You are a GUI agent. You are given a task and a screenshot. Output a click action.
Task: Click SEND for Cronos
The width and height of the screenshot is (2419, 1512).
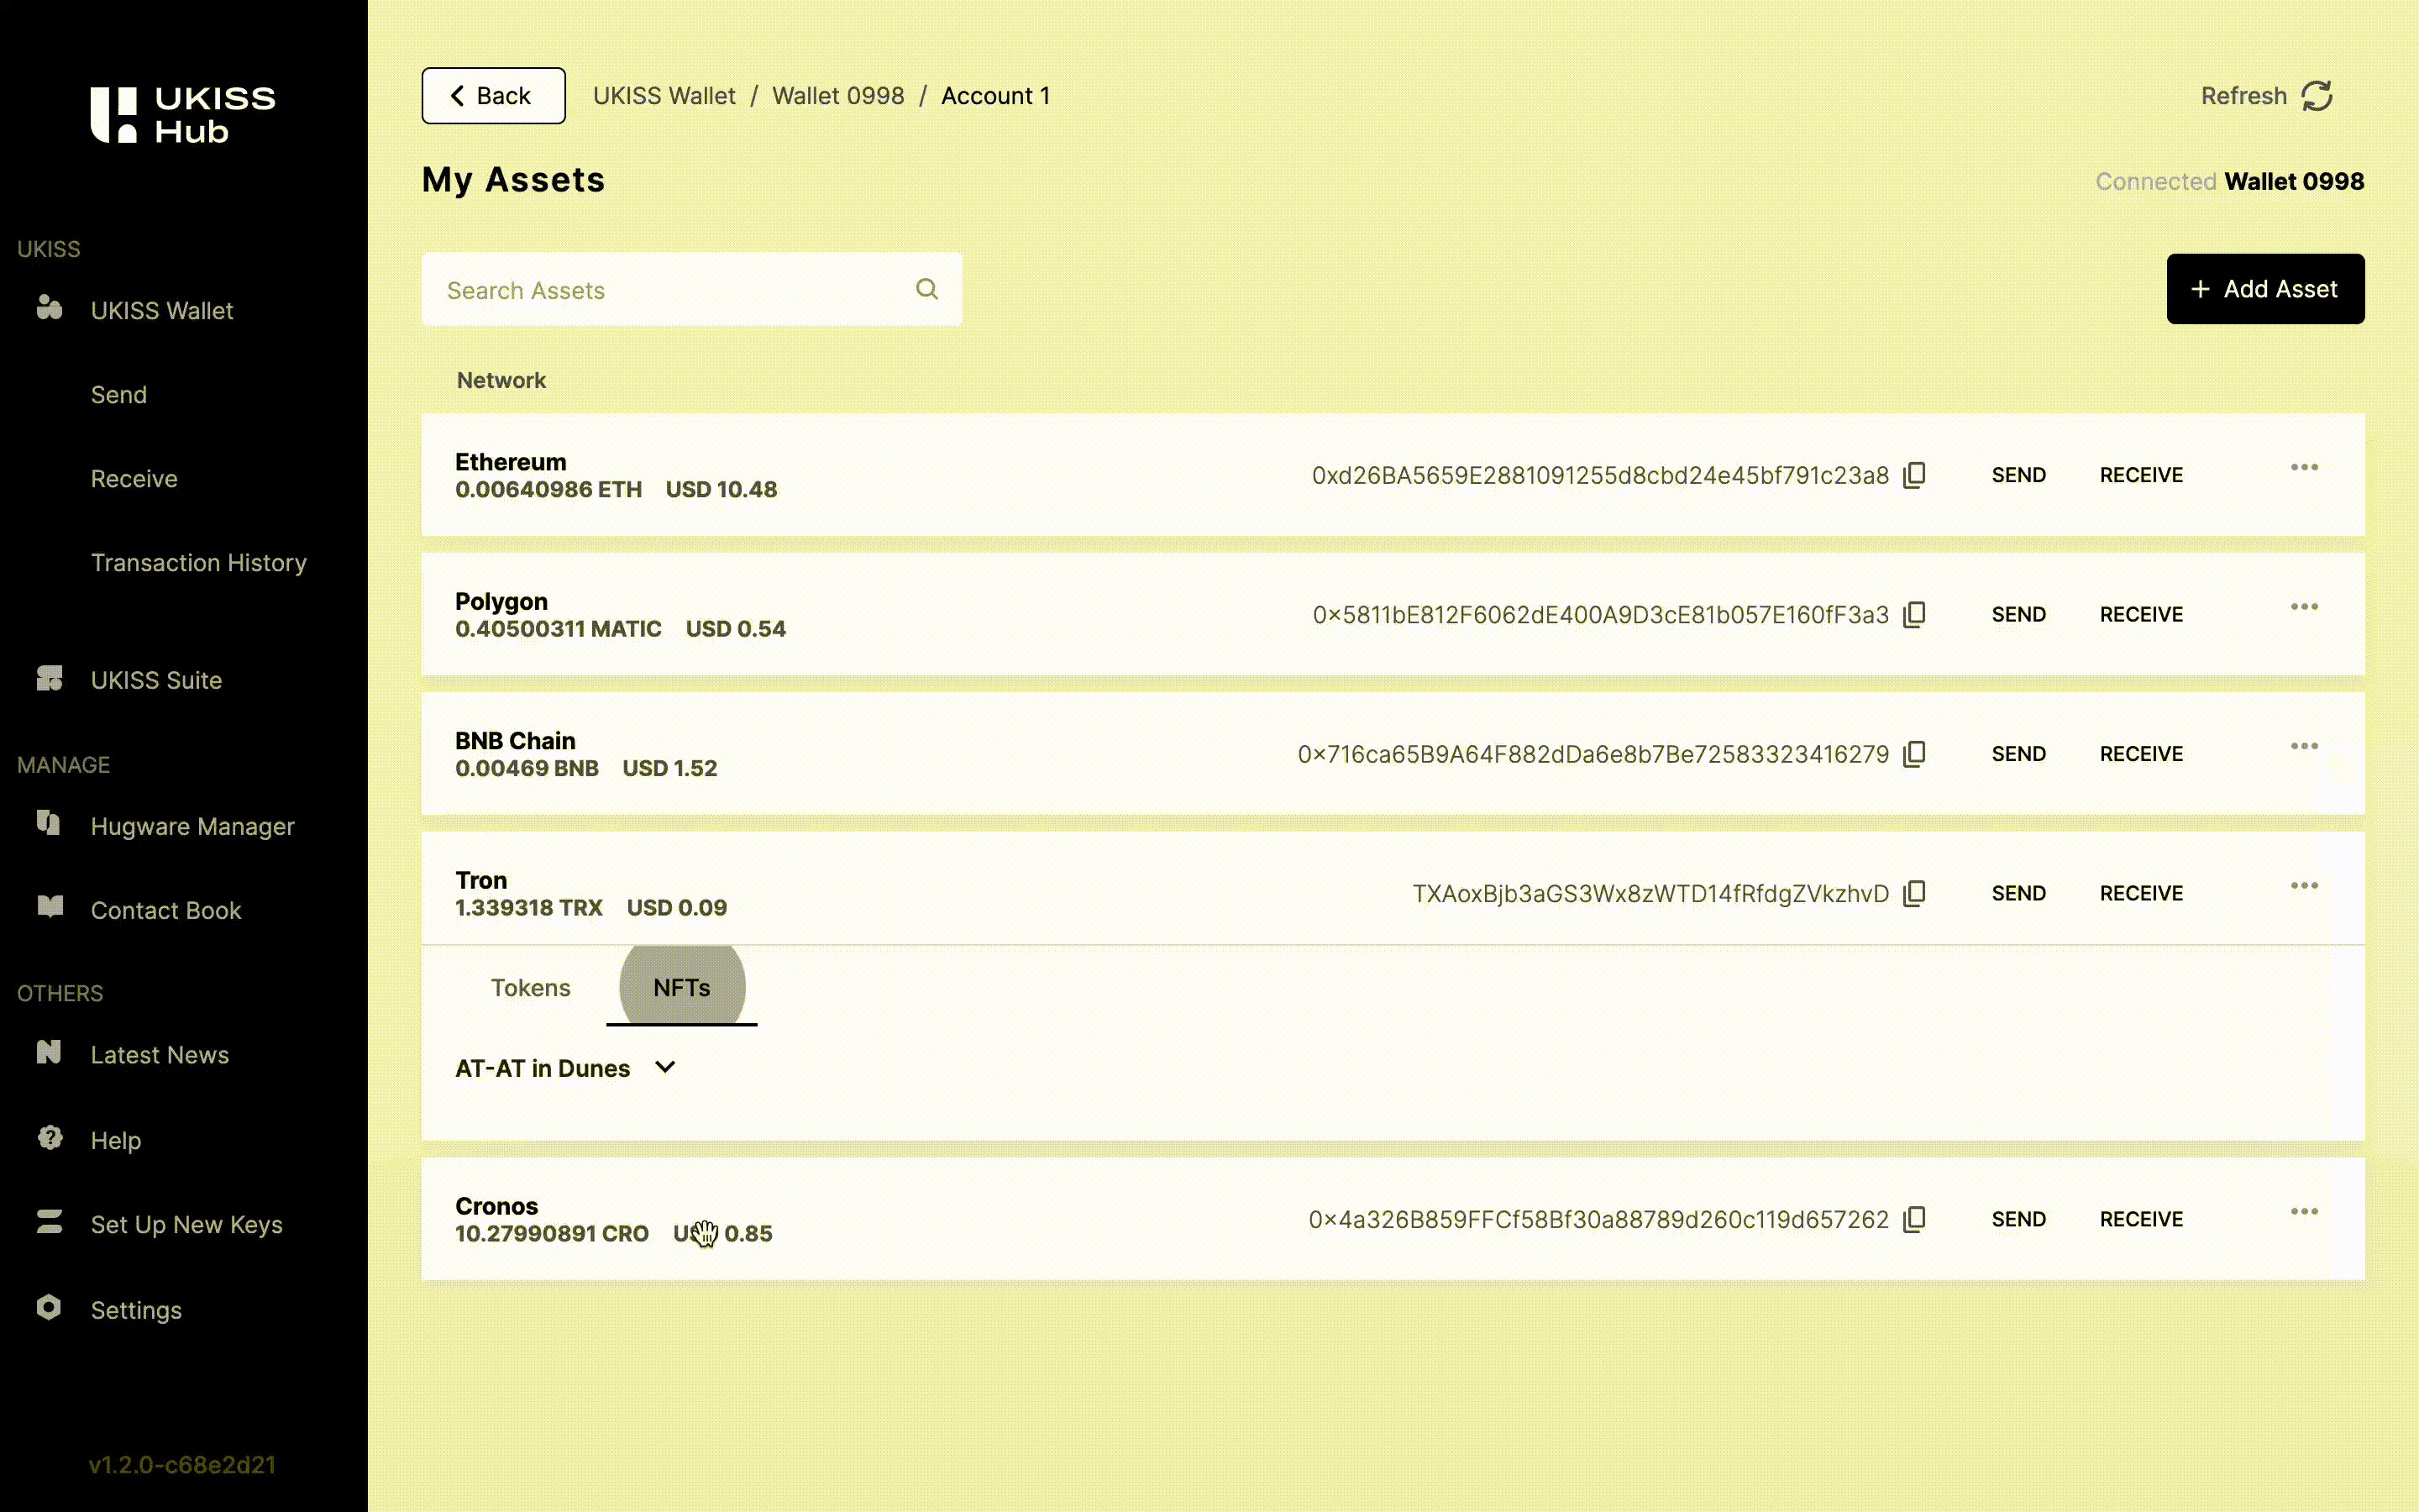point(2018,1219)
